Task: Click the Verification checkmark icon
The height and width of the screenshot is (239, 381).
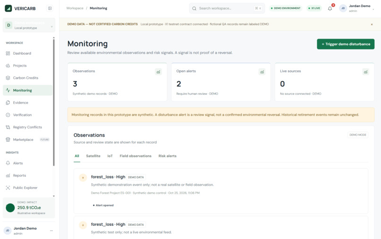Action: 8,115
